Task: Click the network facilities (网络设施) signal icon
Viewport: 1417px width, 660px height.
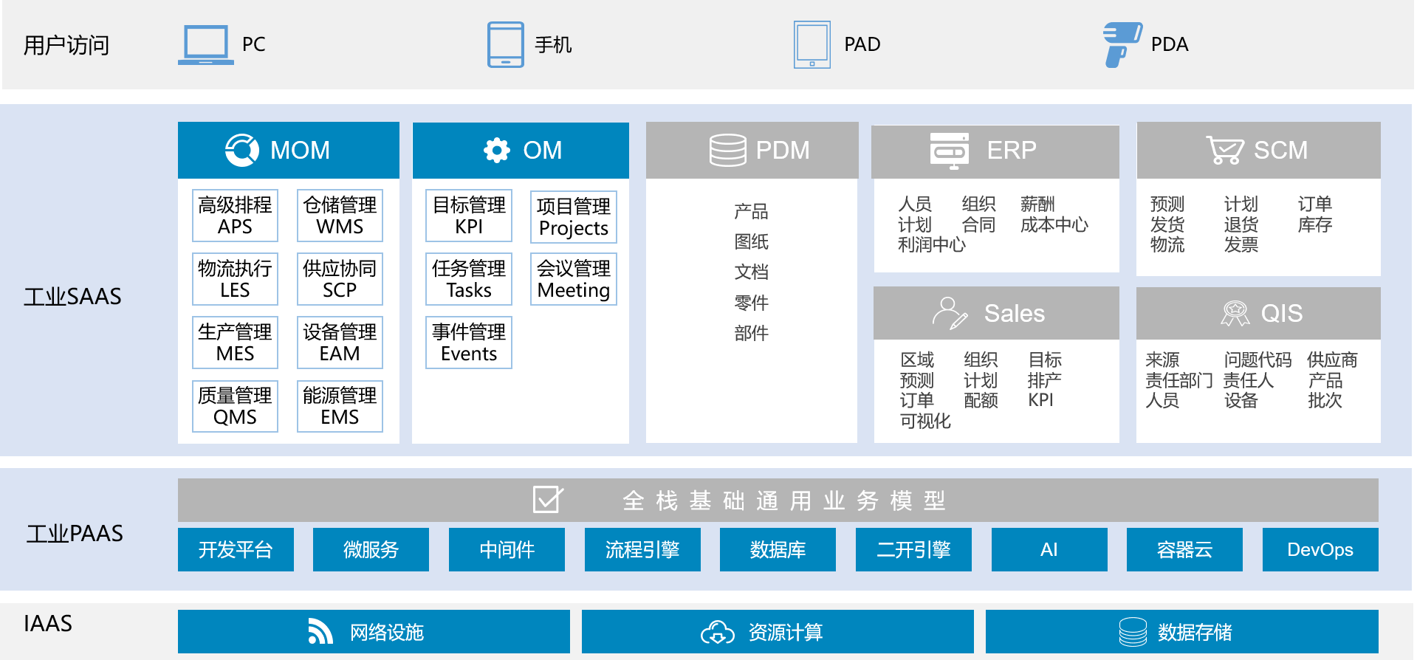Action: 320,632
